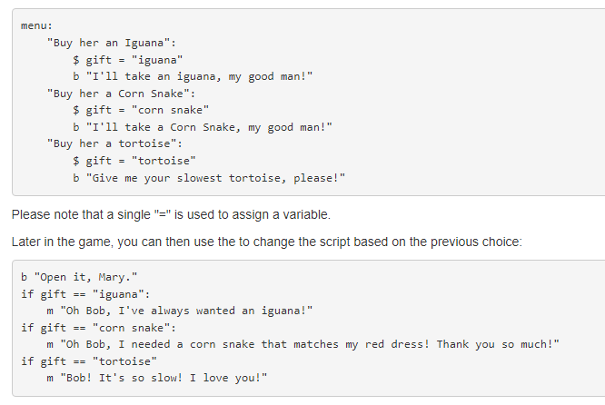Click the "Bob! It's so slow! I love you!" line

[x=156, y=378]
